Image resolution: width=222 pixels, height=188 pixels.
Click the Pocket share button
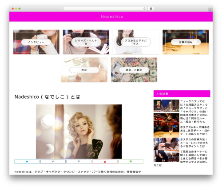tap(105, 161)
